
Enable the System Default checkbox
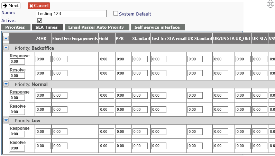point(116,13)
